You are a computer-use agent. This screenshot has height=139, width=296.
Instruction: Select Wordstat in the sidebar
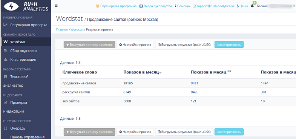[26, 42]
